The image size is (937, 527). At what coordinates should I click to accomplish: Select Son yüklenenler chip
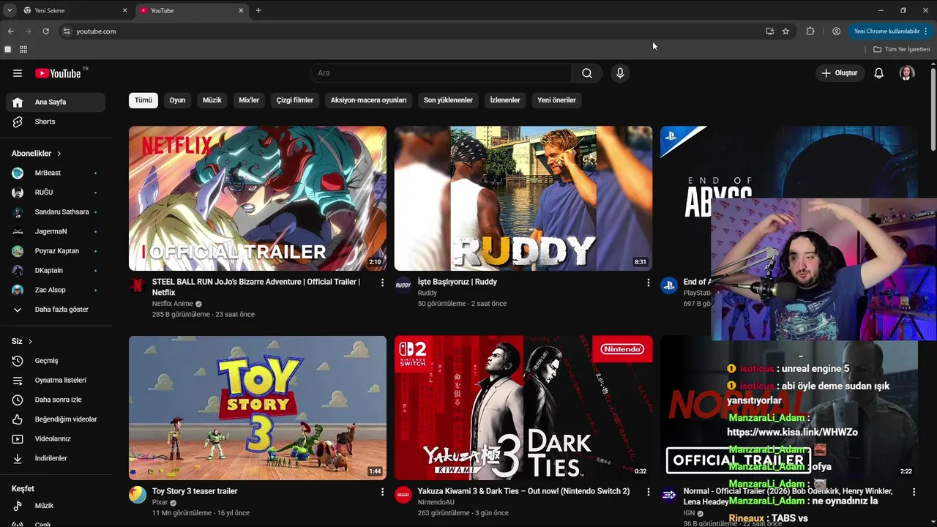tap(448, 100)
